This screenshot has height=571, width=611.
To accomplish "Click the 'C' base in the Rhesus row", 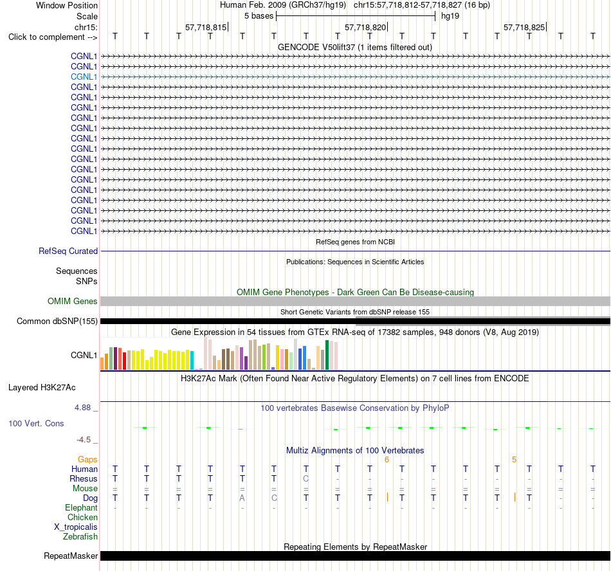I will click(x=306, y=478).
